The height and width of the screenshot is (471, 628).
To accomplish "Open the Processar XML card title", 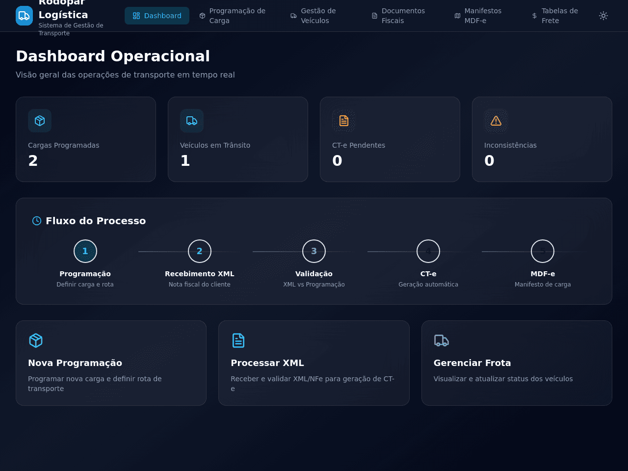I will click(x=267, y=363).
